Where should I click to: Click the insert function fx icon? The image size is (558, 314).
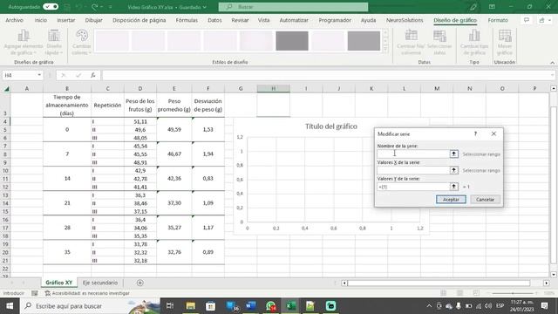click(x=93, y=75)
